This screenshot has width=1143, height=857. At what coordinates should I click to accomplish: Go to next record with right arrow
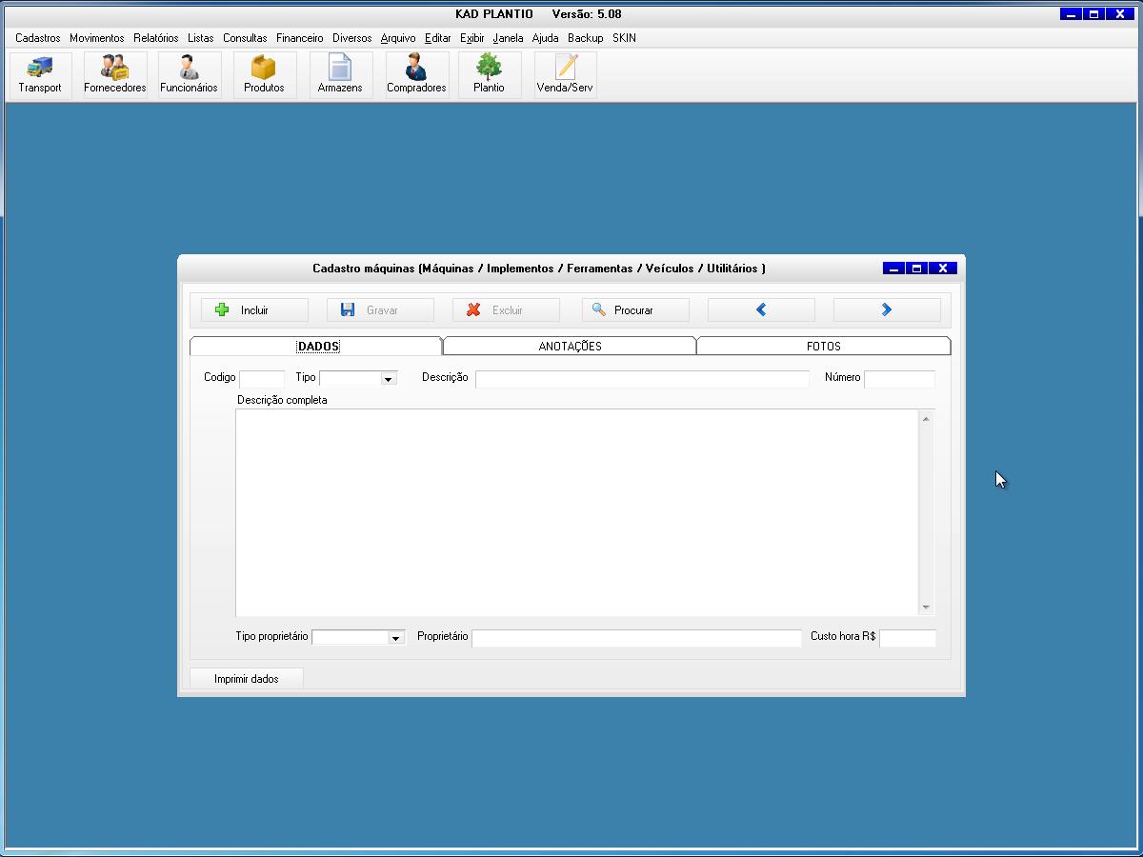point(887,310)
